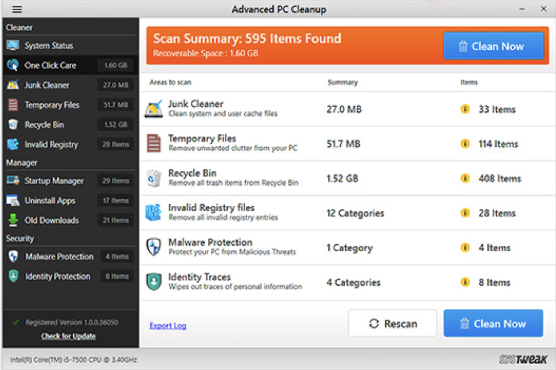Viewport: 556px width, 370px height.
Task: Select the Malware Protection shield icon
Action: click(13, 256)
